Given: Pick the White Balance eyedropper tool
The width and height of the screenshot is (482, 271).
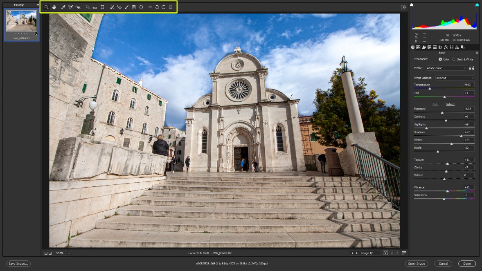Looking at the screenshot, I should click(x=63, y=7).
